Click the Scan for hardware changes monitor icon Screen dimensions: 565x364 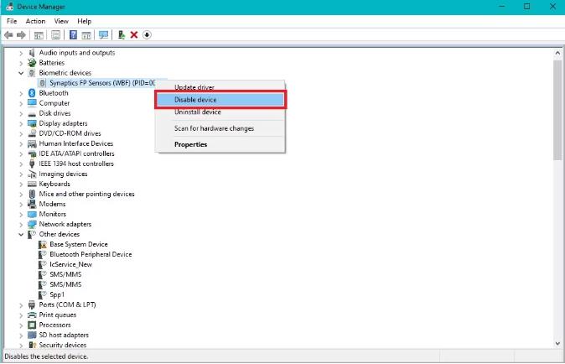click(103, 35)
